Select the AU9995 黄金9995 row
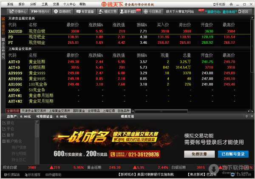Viewport: 255px width, 179px height. coord(128,79)
